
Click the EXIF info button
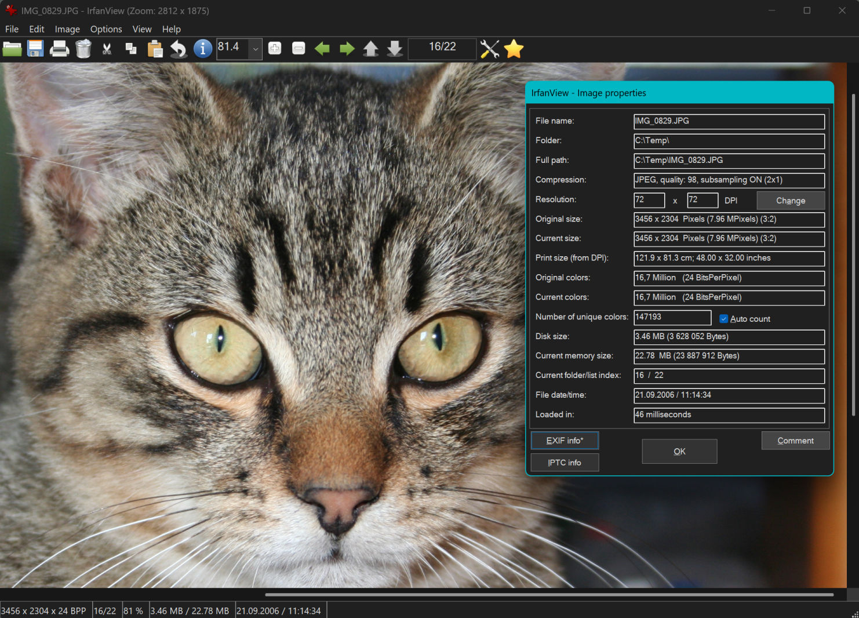(x=565, y=441)
